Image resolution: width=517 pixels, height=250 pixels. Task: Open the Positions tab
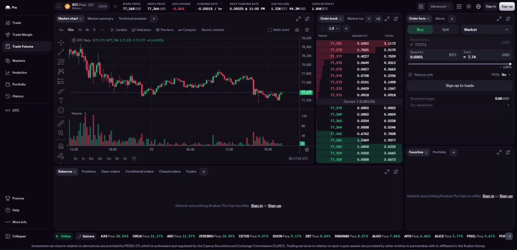coord(89,172)
